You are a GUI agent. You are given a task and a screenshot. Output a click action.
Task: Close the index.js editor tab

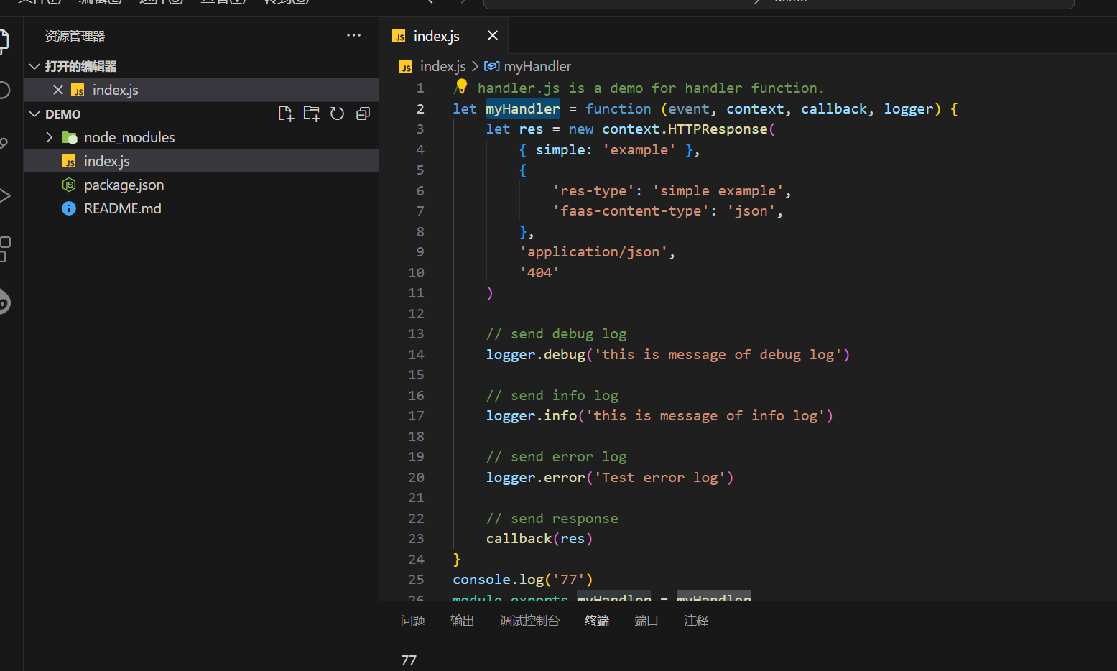493,35
